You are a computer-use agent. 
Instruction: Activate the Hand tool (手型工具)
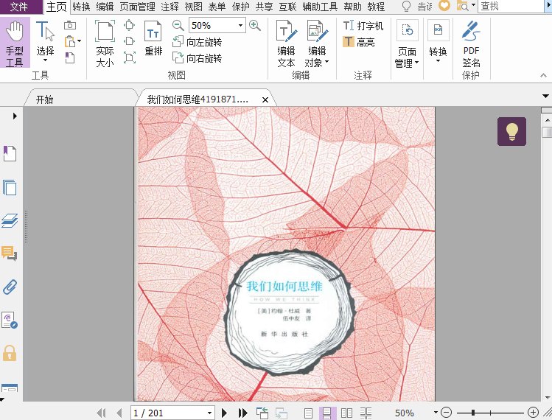coord(15,43)
